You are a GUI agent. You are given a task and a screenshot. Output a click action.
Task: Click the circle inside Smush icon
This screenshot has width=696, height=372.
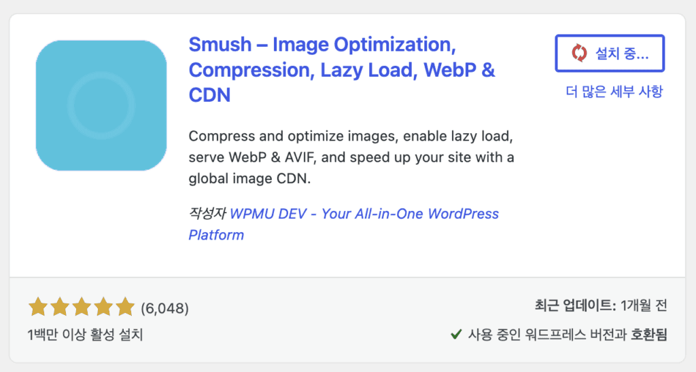click(101, 105)
